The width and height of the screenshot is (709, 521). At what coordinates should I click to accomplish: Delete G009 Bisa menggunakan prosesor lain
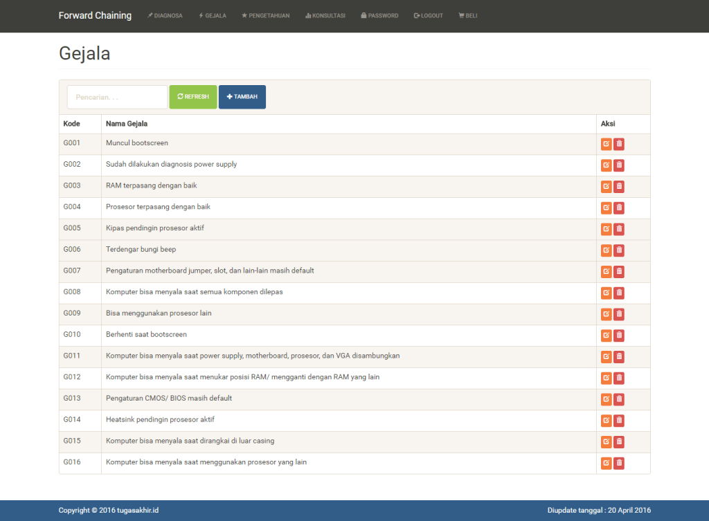pyautogui.click(x=619, y=314)
